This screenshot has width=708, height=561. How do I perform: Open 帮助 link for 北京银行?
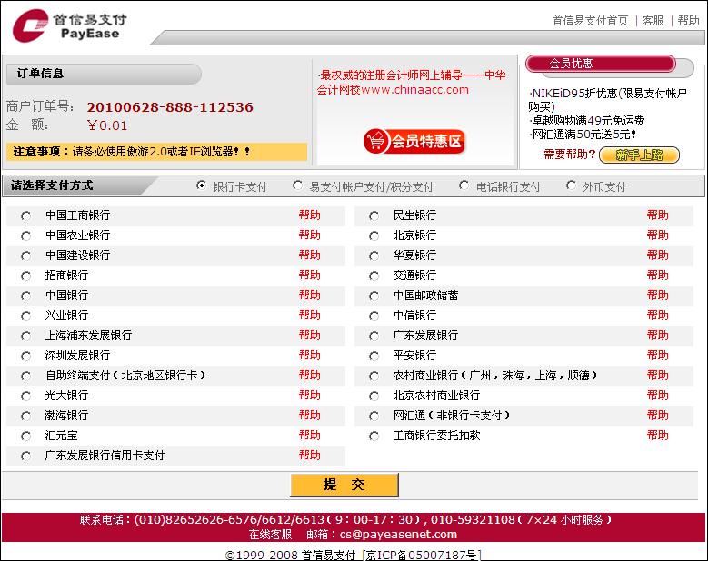pyautogui.click(x=657, y=235)
